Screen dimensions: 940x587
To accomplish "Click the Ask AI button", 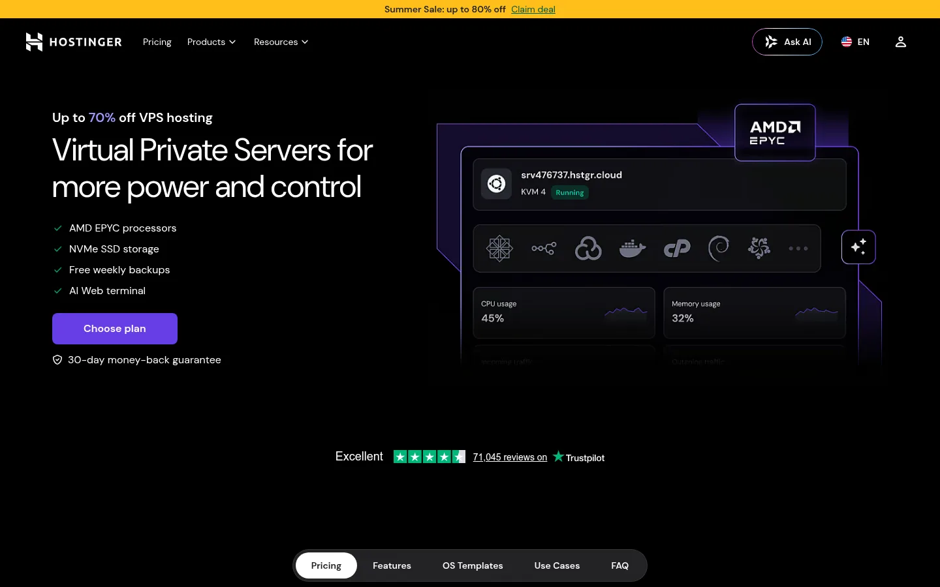I will (x=787, y=42).
